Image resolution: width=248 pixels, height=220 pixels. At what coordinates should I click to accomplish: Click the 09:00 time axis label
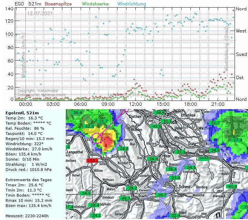pyautogui.click(x=108, y=104)
